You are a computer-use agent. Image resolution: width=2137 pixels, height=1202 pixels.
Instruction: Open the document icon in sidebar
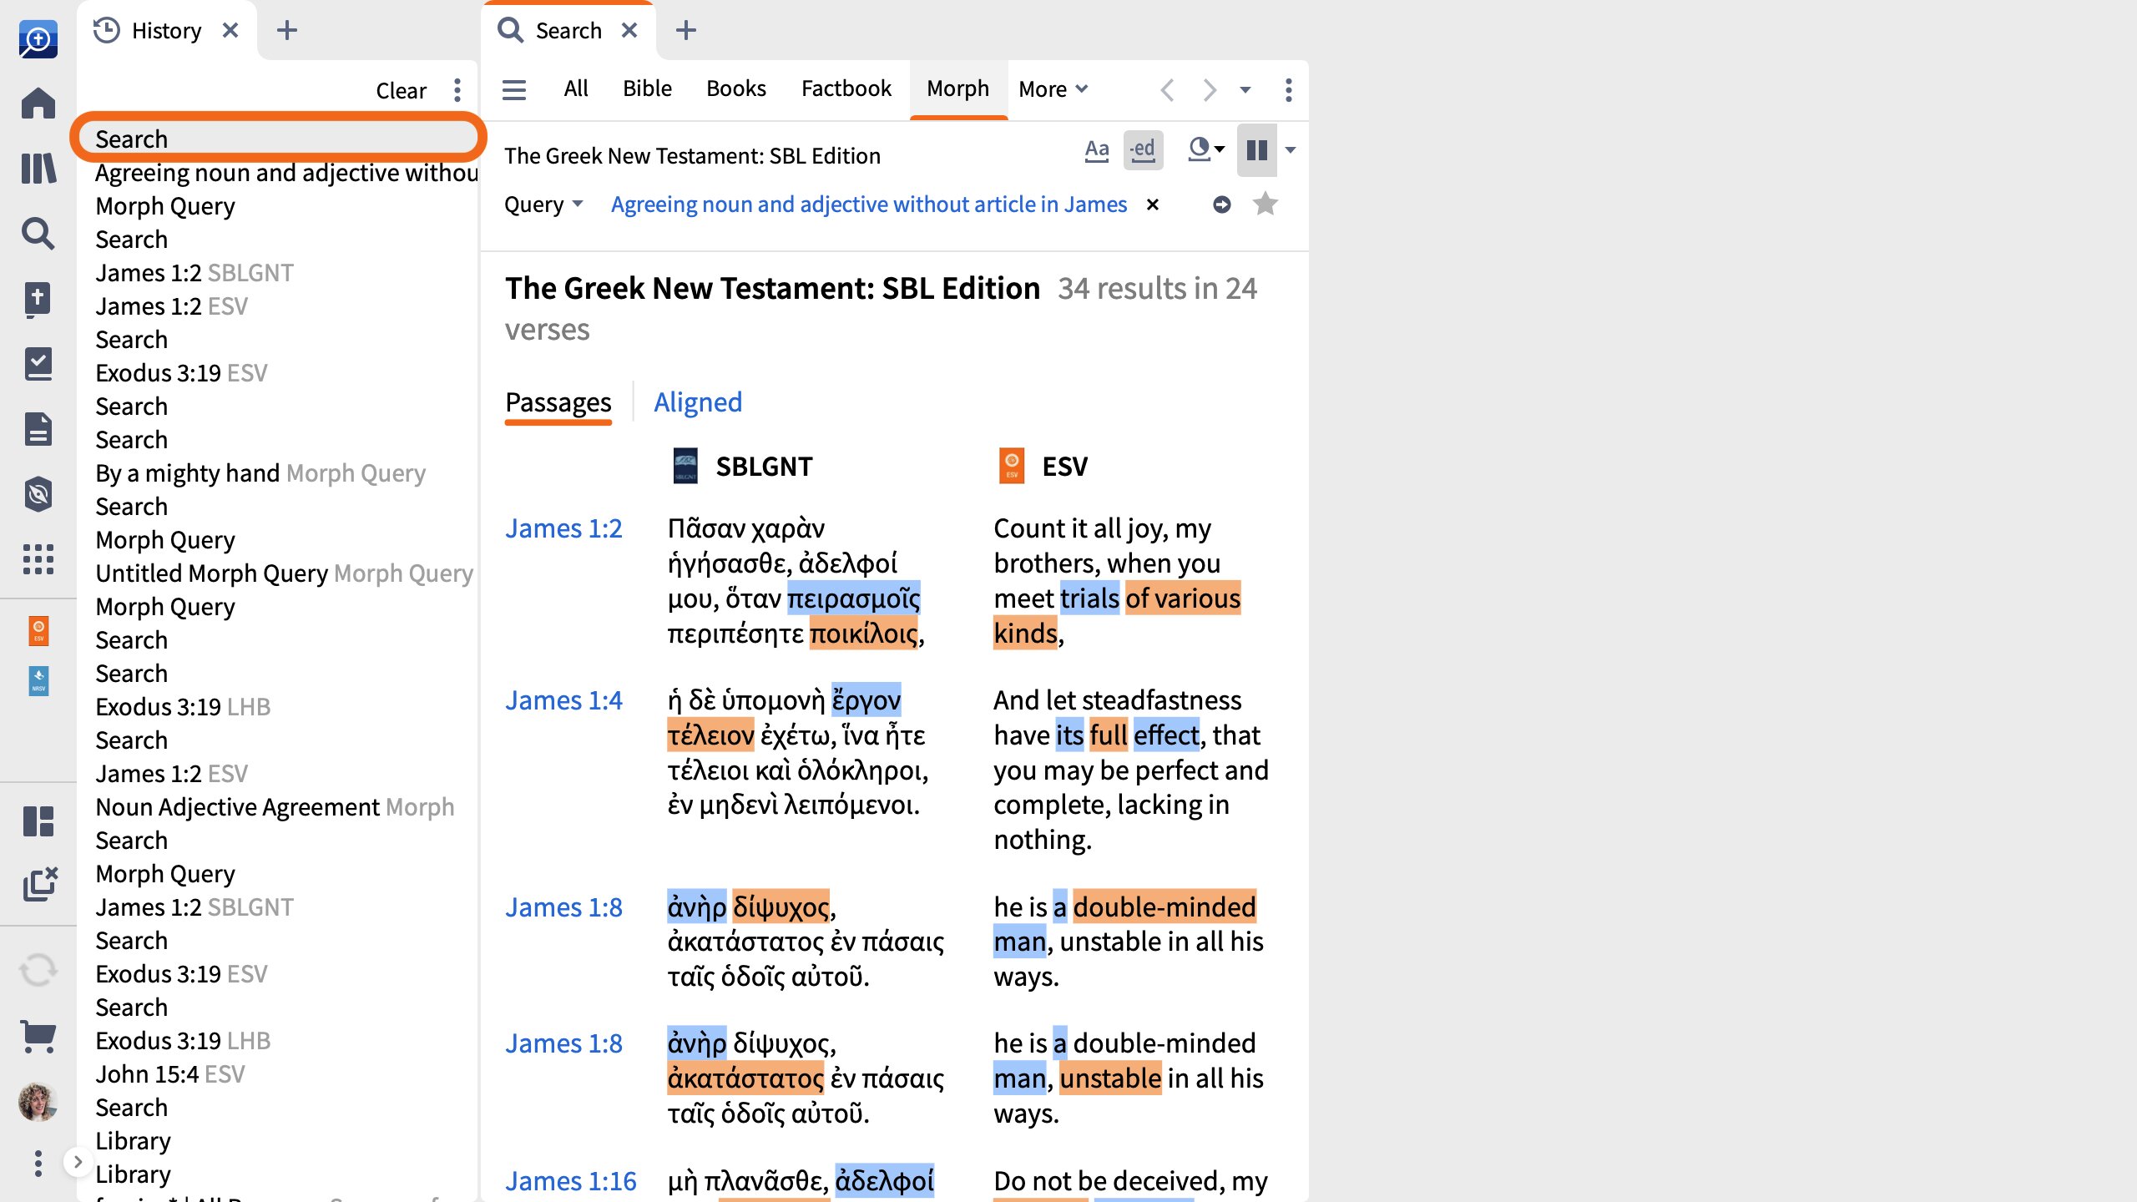pos(38,429)
